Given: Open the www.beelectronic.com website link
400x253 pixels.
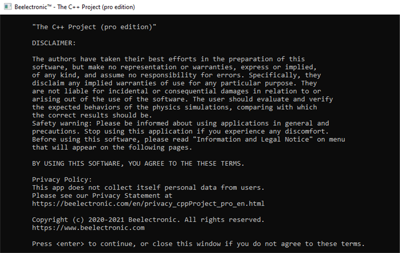Looking at the screenshot, I should [88, 228].
